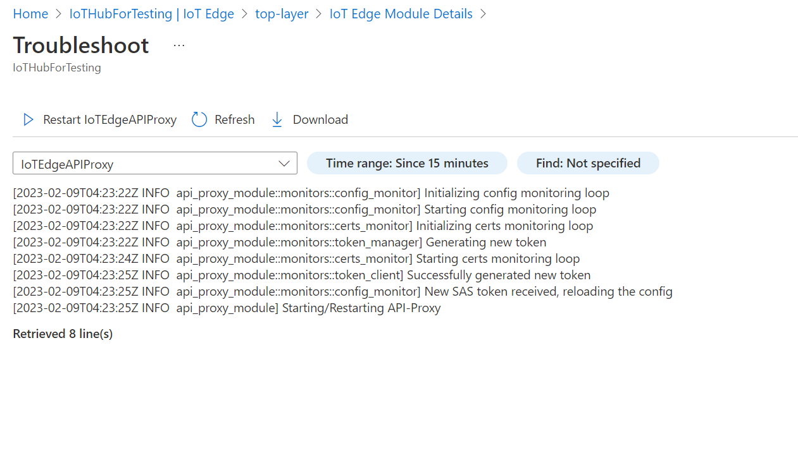Select the Starting/Restarting API-Proxy log line

227,308
